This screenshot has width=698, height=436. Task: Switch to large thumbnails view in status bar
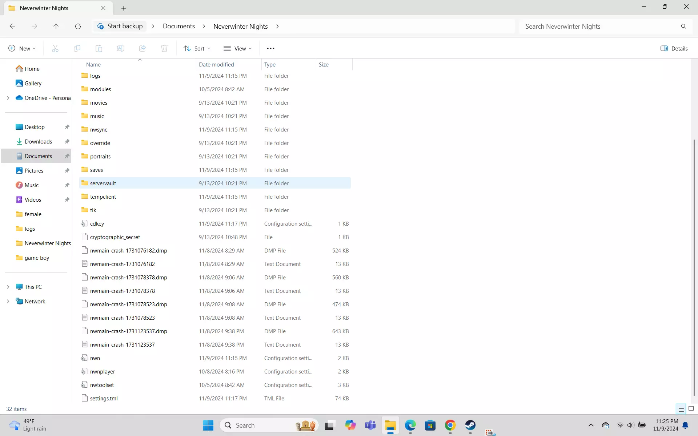pos(691,409)
